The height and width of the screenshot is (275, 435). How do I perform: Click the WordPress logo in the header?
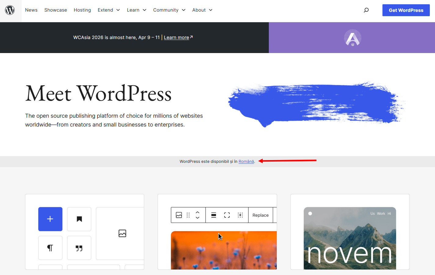pyautogui.click(x=10, y=10)
